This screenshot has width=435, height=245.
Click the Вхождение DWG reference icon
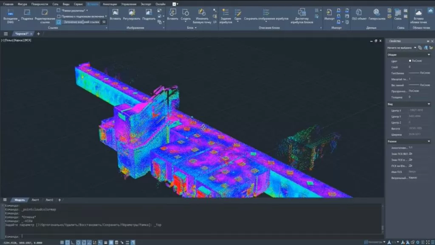(x=10, y=12)
